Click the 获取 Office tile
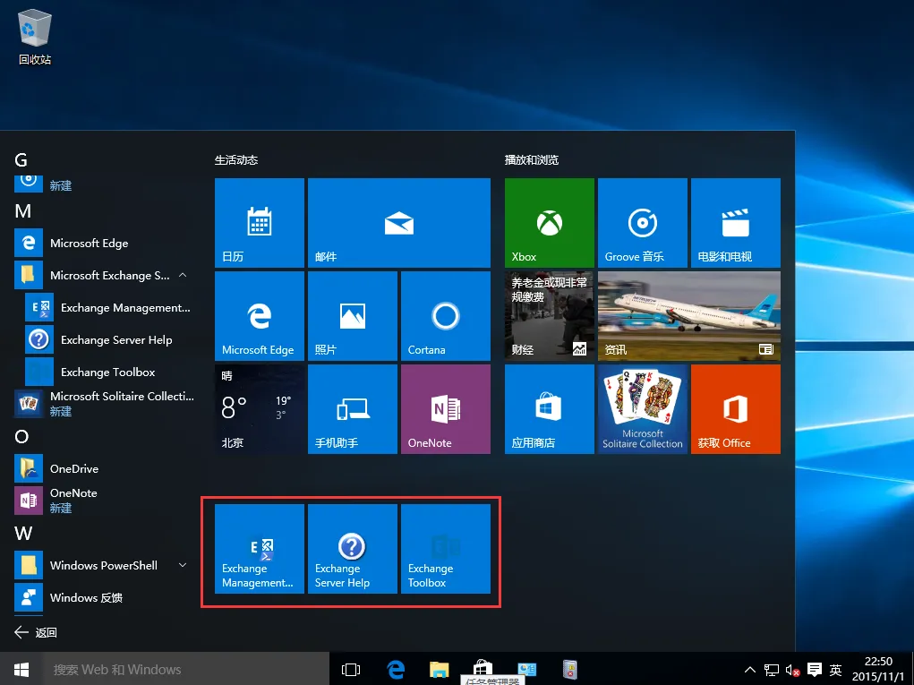914x685 pixels. (x=736, y=409)
